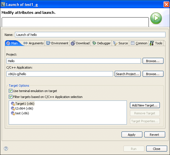Switch to the Arguments tab
The width and height of the screenshot is (170, 155).
[x=34, y=43]
